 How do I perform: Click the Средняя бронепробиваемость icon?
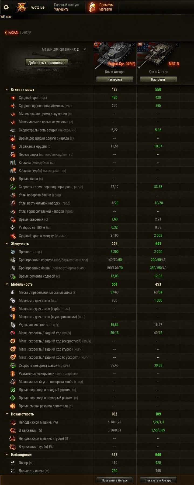tap(13, 106)
